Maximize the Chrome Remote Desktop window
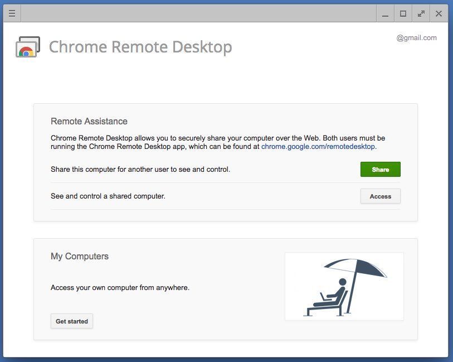This screenshot has height=362, width=453. click(403, 13)
